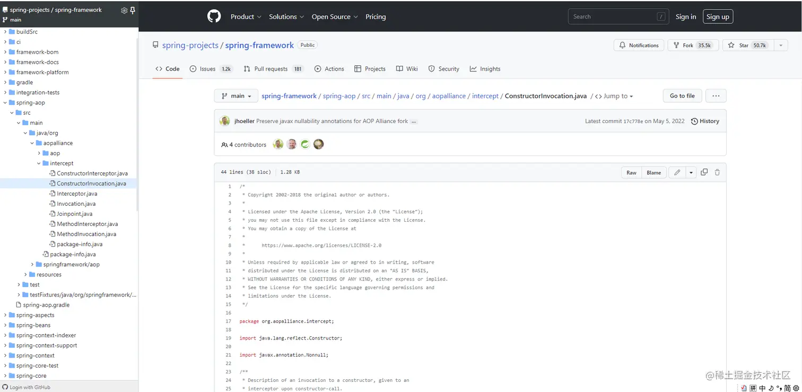Switch to the Pull requests tab
Viewport: 802px width, 392px height.
coord(273,69)
